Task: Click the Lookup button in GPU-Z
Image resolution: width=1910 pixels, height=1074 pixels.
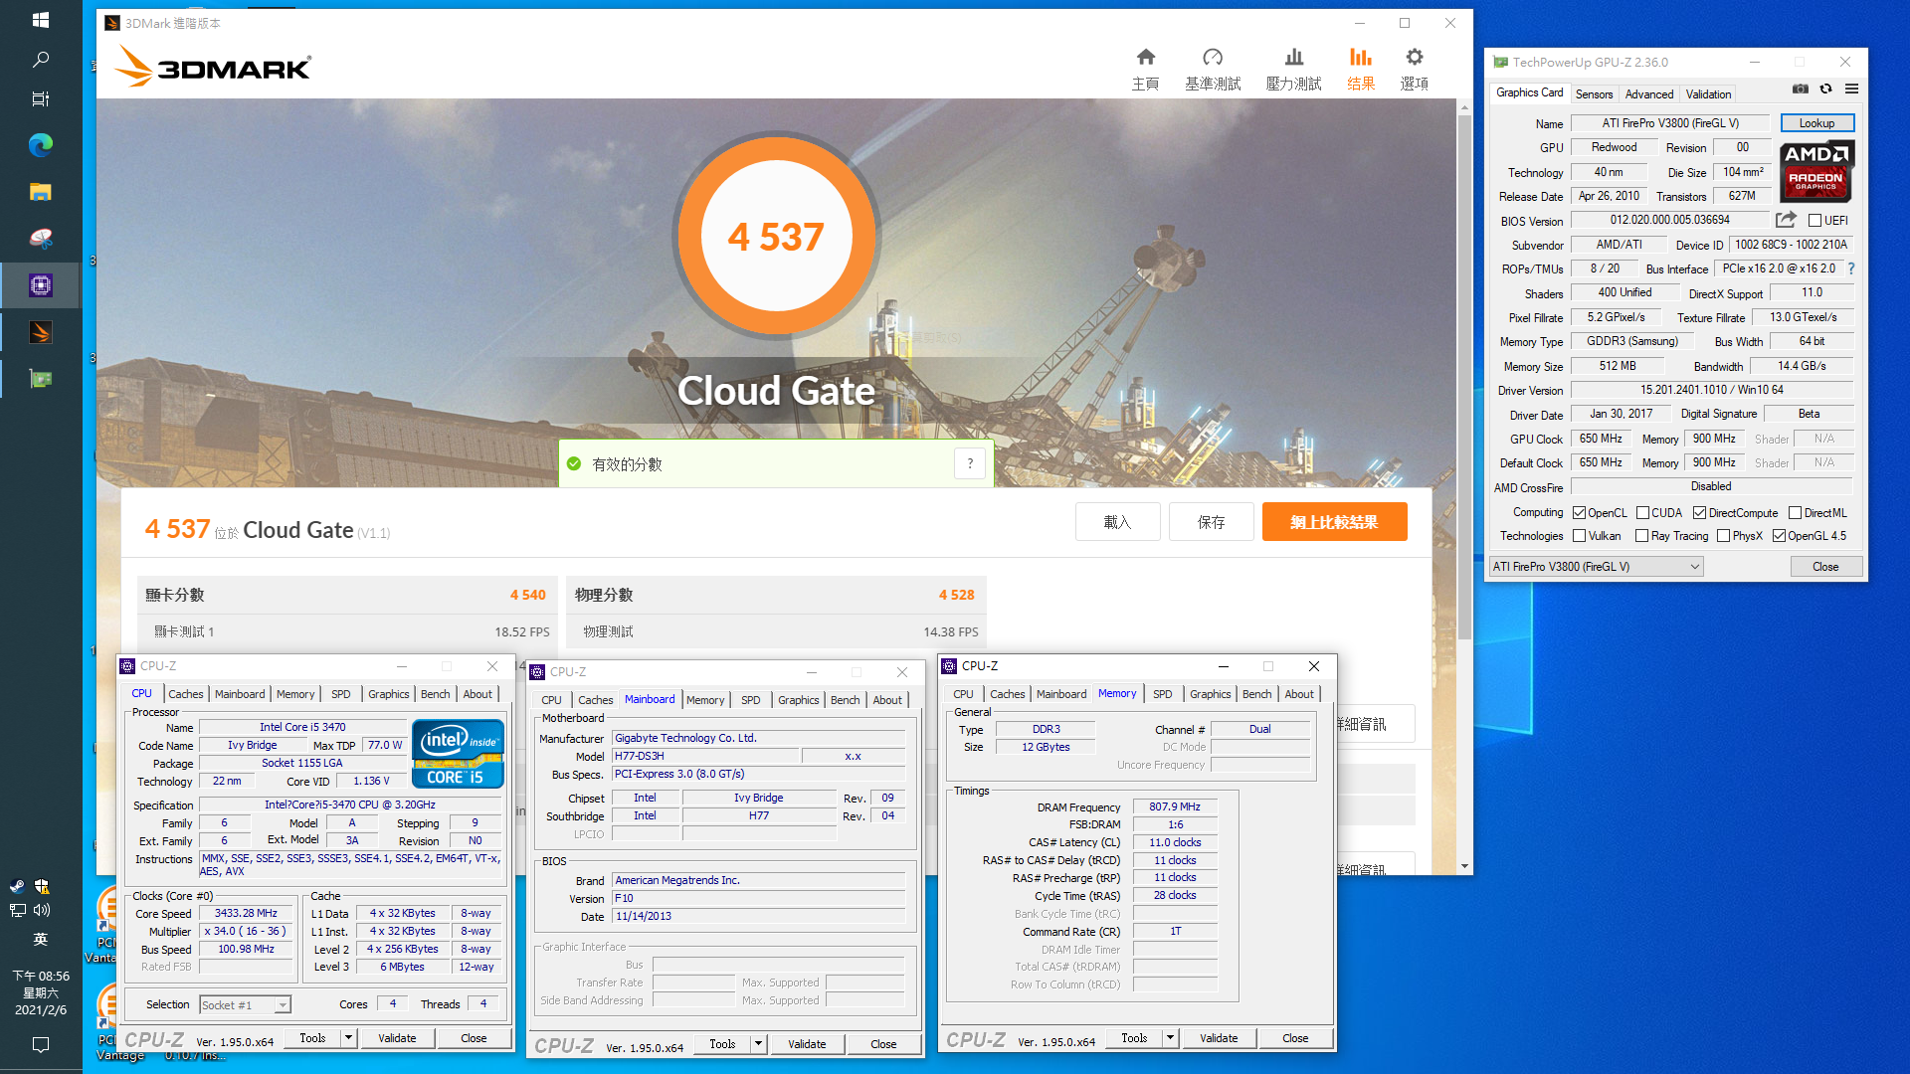Action: coord(1816,123)
